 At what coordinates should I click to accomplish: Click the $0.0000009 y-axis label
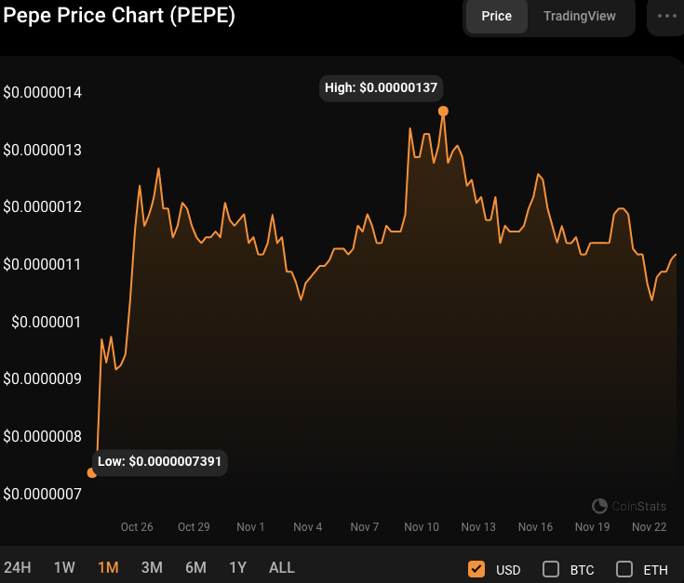click(42, 379)
